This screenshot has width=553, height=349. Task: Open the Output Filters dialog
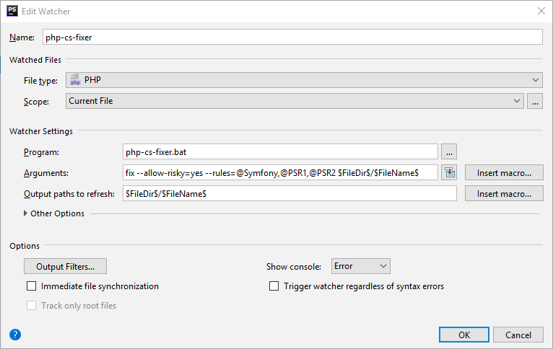click(x=65, y=266)
